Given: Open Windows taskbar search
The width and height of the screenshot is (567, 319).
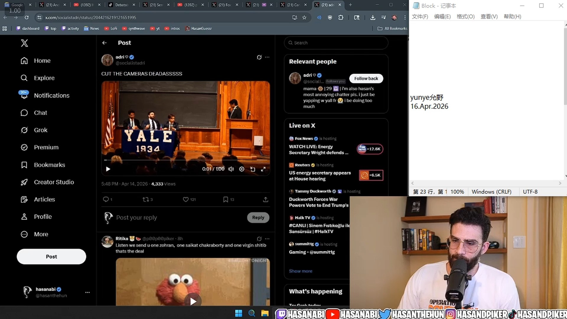Looking at the screenshot, I should (252, 313).
